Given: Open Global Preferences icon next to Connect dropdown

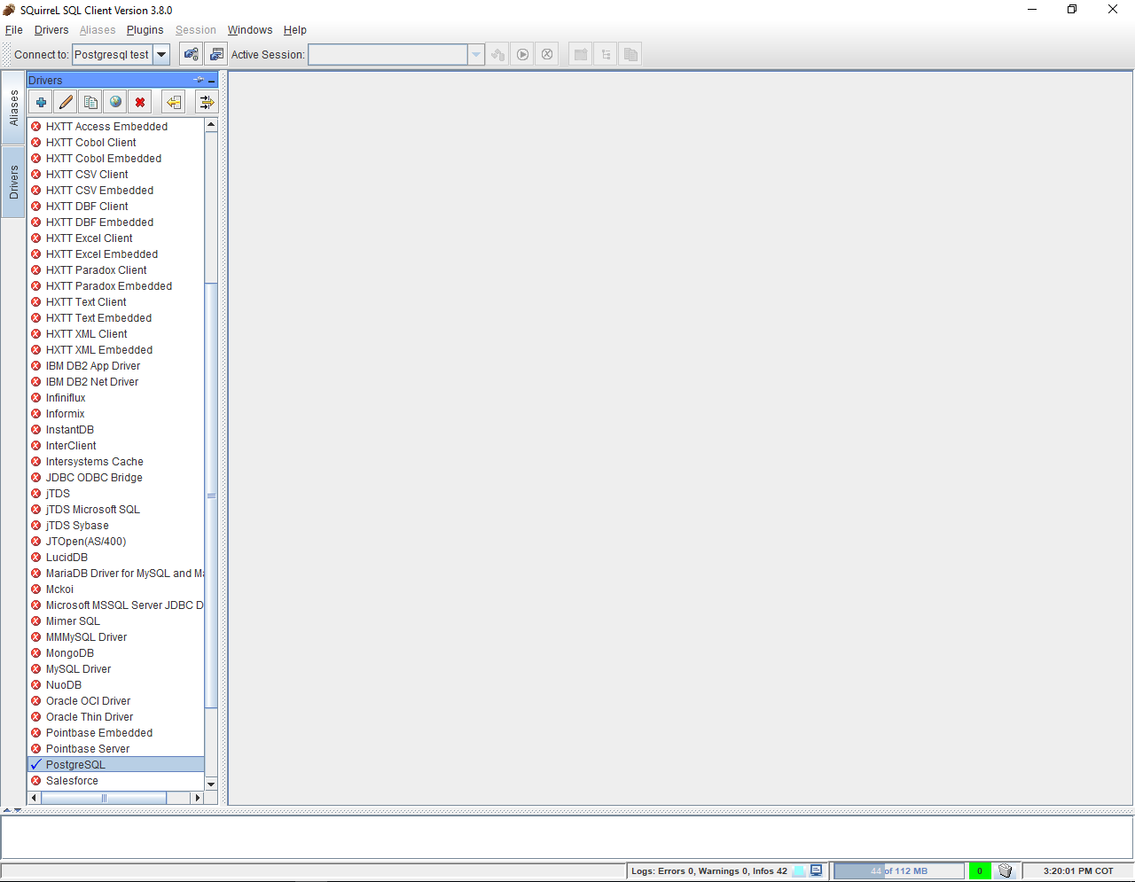Looking at the screenshot, I should (x=191, y=54).
